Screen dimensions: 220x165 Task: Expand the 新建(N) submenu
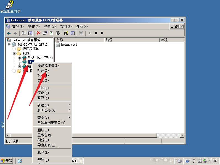(52, 105)
